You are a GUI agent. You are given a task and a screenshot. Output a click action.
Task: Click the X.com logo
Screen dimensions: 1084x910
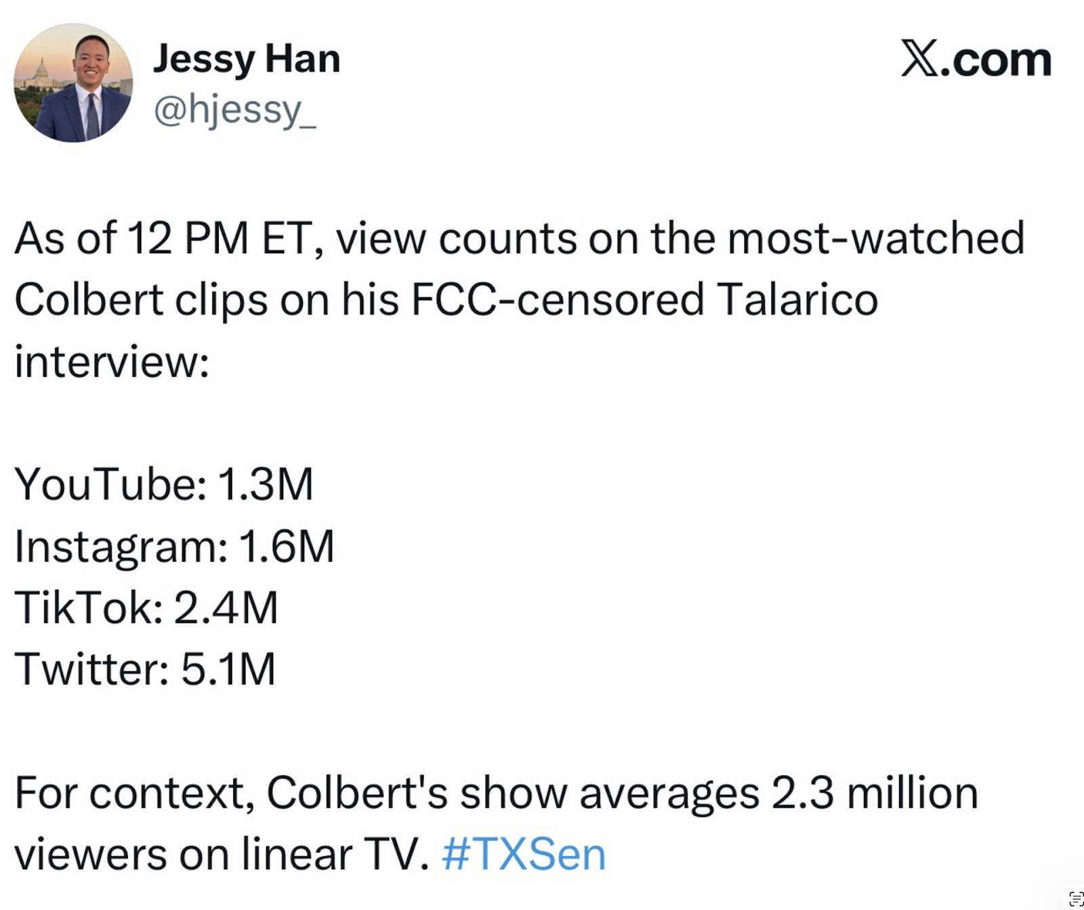976,60
